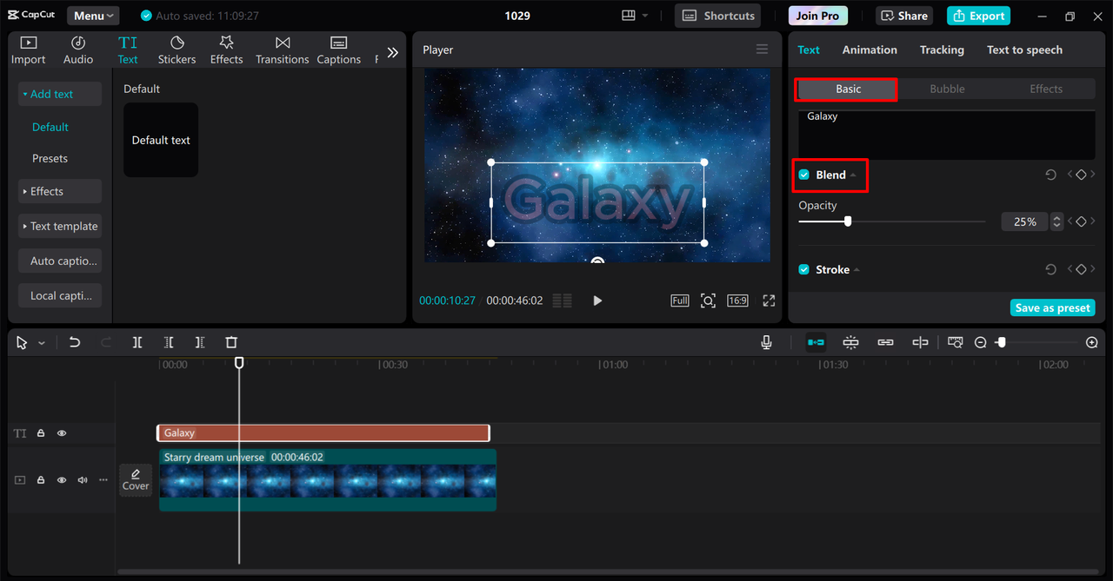Image resolution: width=1113 pixels, height=581 pixels.
Task: Play the video in the Player
Action: point(597,300)
